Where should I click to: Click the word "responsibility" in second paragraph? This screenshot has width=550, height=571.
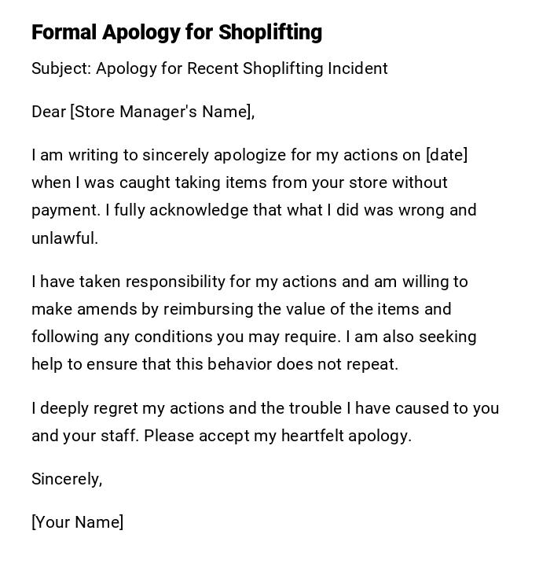(174, 282)
